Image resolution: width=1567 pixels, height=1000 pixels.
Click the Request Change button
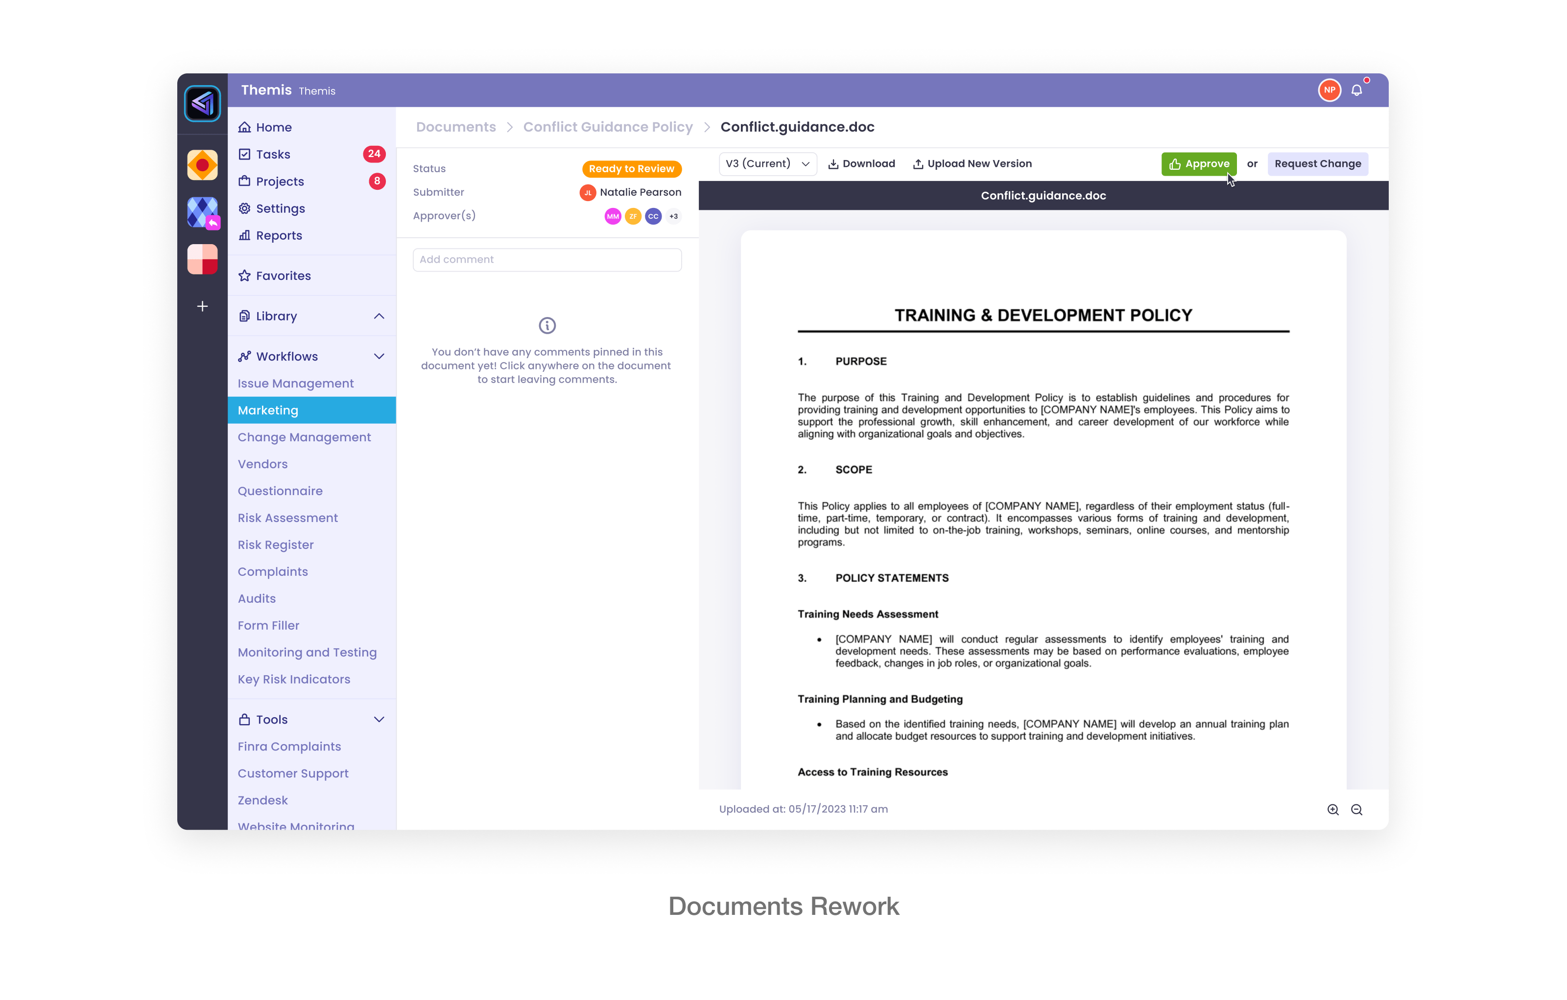click(x=1317, y=164)
